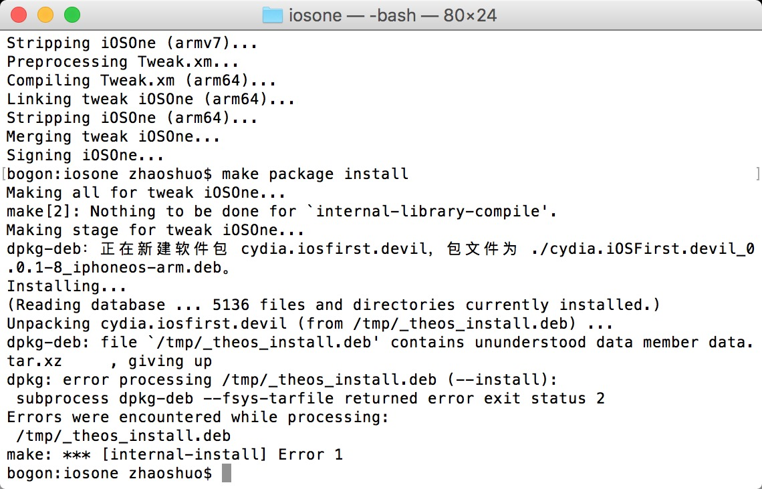Click the '(Reading database ... 5136 files' line
The width and height of the screenshot is (762, 489).
[x=334, y=305]
